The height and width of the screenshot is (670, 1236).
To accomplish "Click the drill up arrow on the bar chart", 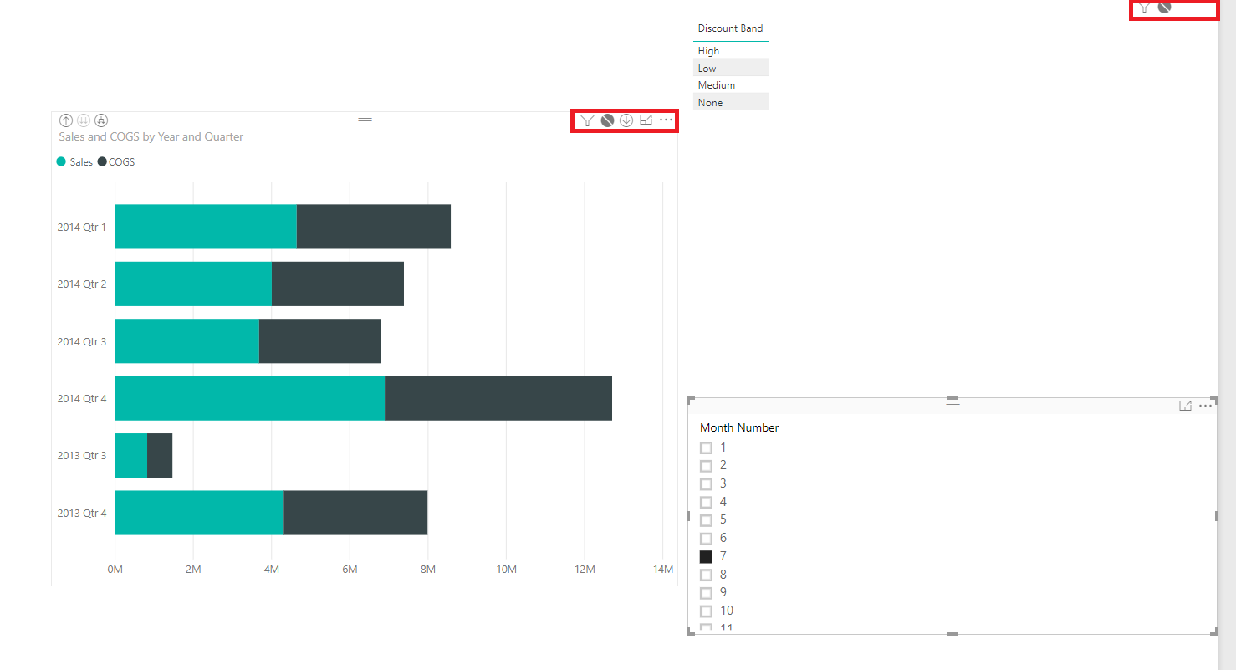I will coord(66,120).
